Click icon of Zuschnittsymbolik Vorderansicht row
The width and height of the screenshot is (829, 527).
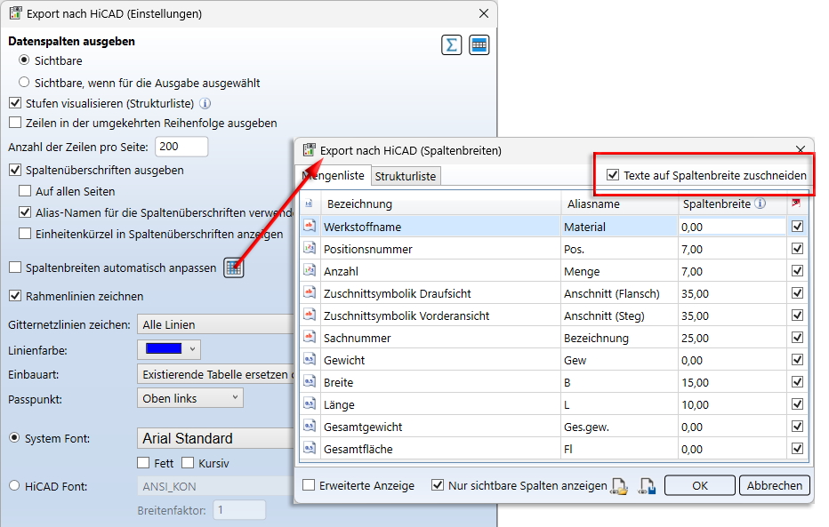pyautogui.click(x=310, y=315)
